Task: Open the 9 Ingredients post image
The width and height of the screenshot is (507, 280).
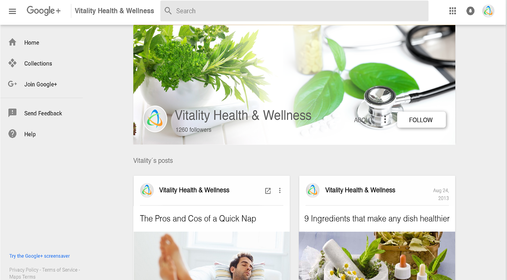Action: (377, 256)
